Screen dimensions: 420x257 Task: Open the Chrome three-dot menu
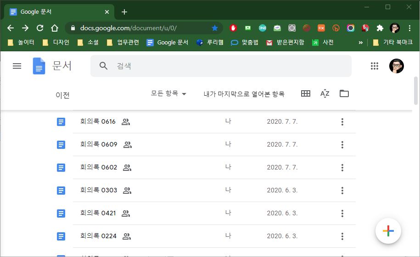click(x=409, y=28)
